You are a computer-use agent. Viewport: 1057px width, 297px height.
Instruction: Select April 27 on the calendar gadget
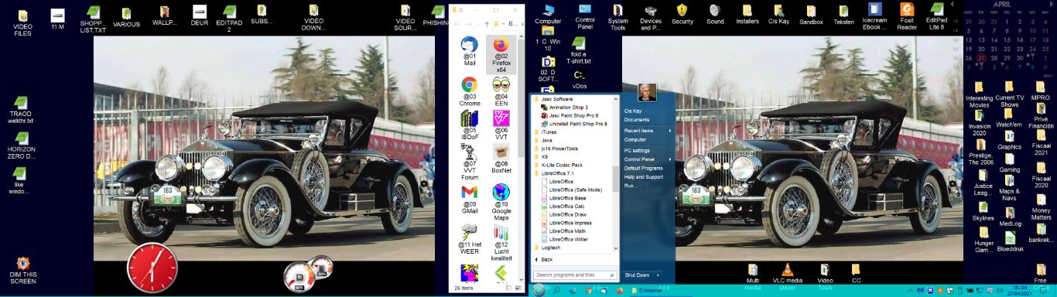pos(981,58)
